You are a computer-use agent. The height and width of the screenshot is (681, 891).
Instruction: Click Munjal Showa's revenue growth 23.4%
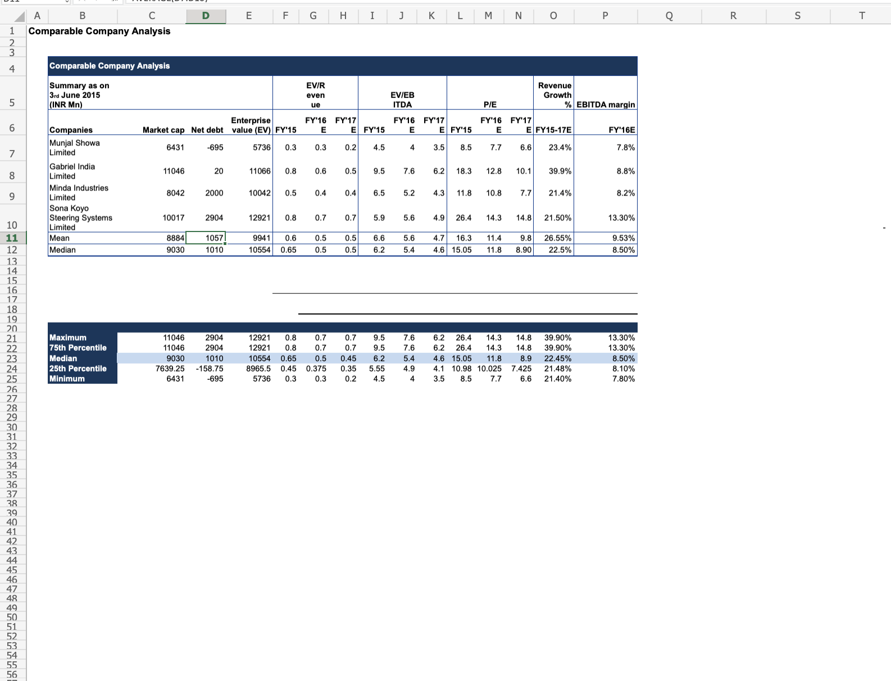560,148
